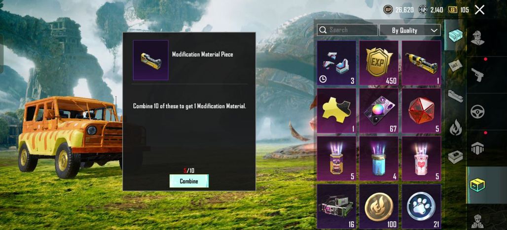
Task: Select the Modification Material Piece thumbnail
Action: [x=151, y=60]
